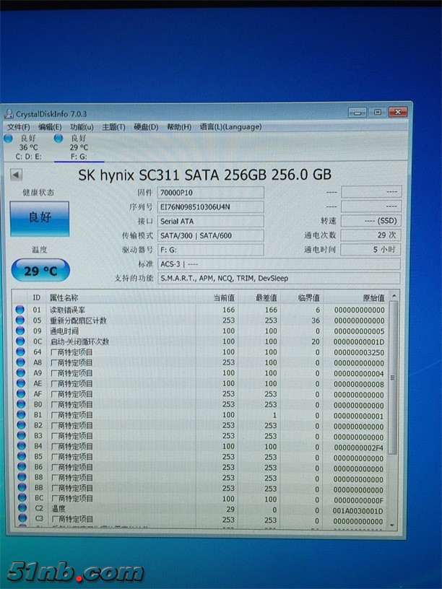Click the 29 °C temperature button
442x589 pixels.
pos(40,271)
